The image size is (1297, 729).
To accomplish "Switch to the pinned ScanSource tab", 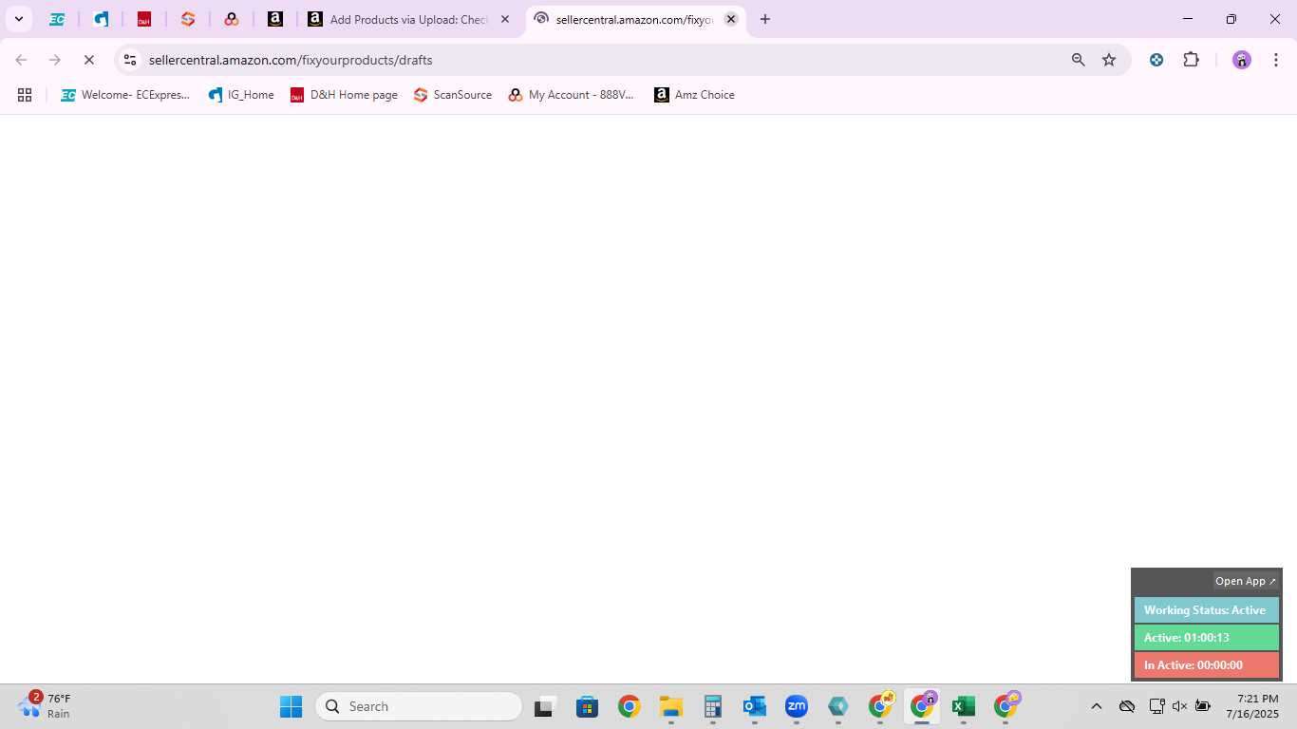I will (x=188, y=19).
